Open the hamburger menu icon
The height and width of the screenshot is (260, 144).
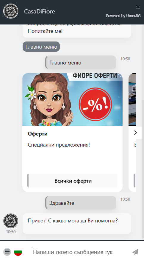(x=7, y=252)
